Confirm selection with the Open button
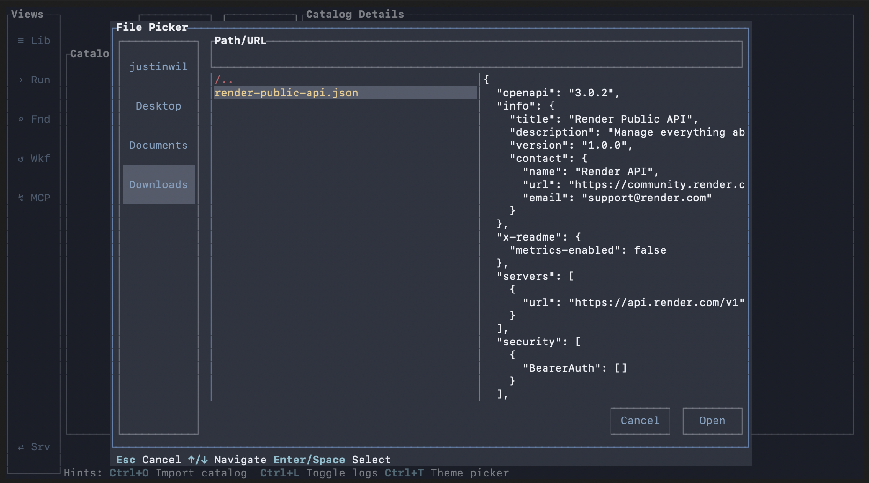This screenshot has width=869, height=483. (x=712, y=421)
